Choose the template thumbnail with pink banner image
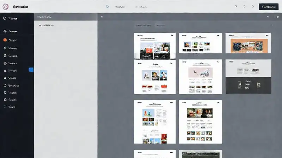 coord(200,77)
